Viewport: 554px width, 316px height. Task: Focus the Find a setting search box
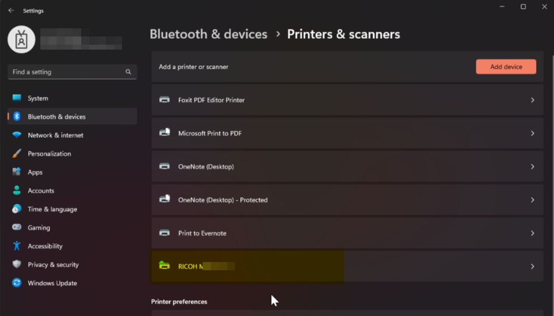[65, 72]
